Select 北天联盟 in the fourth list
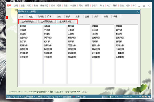The width and height of the screenshot is (154, 102). point(96,53)
